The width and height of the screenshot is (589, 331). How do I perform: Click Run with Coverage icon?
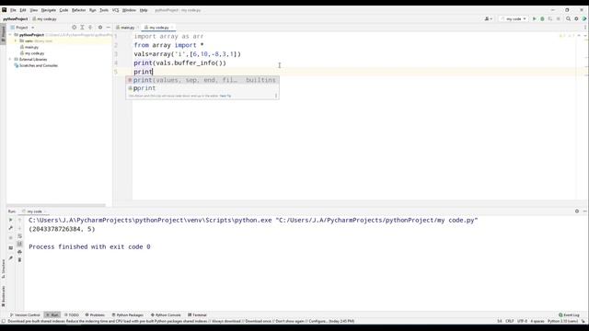(x=550, y=18)
